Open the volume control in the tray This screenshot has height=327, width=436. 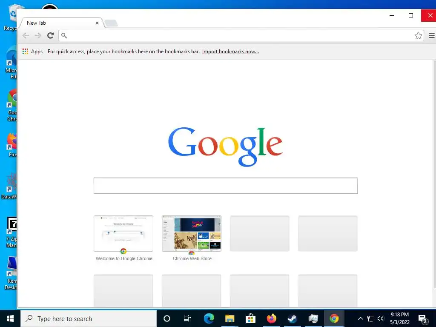pyautogui.click(x=381, y=318)
